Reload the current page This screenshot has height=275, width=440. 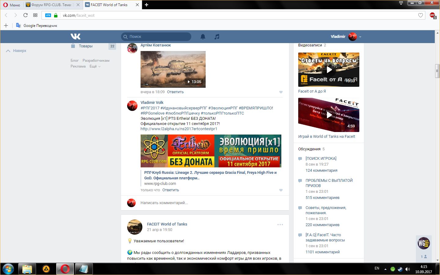25,15
